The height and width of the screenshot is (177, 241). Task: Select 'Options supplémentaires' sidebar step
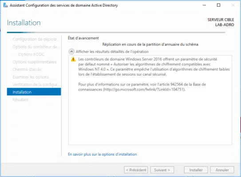point(35,62)
